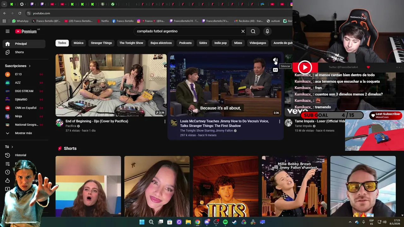
Task: Click the magnifier search button
Action: pos(253,31)
